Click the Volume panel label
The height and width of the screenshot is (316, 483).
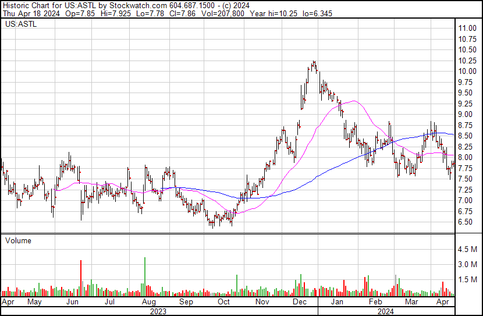pyautogui.click(x=18, y=240)
